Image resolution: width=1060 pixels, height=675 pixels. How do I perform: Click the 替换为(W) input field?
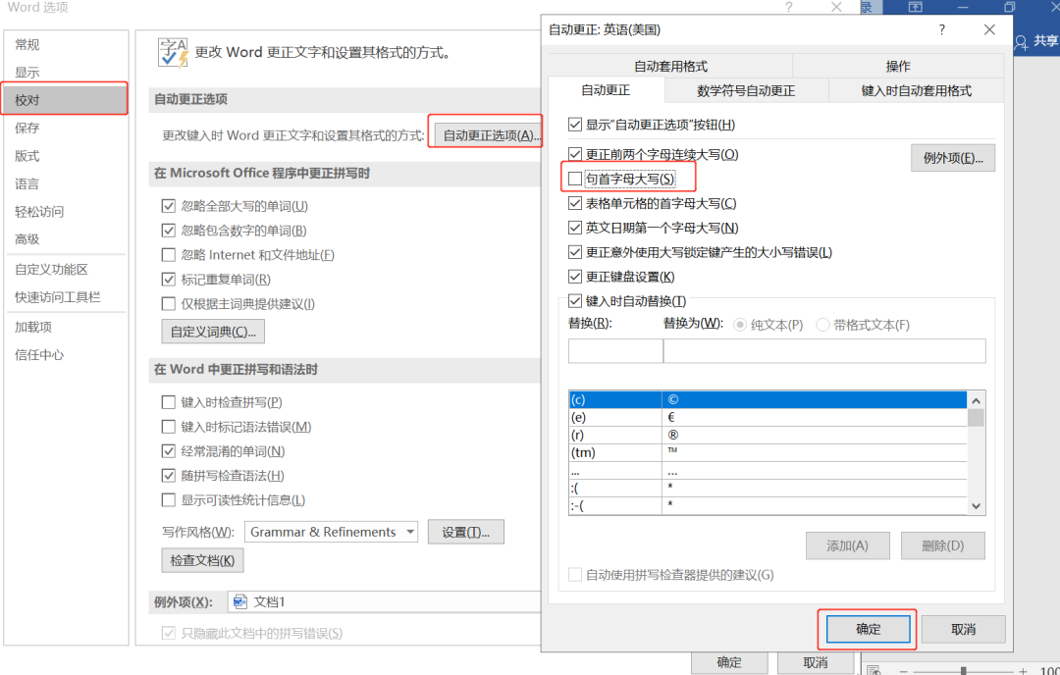pos(824,350)
